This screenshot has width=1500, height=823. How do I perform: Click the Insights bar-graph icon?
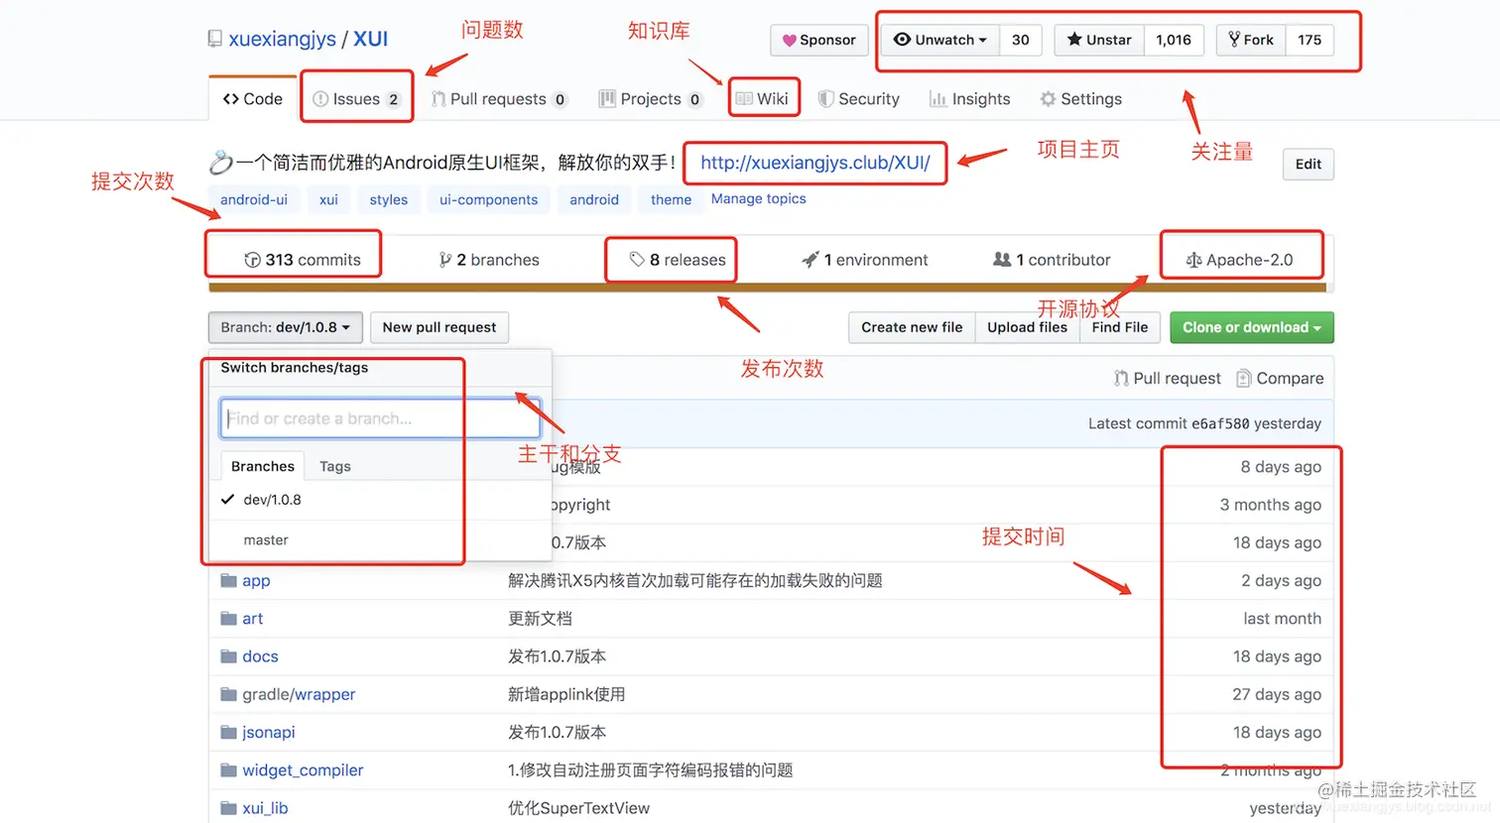tap(937, 99)
